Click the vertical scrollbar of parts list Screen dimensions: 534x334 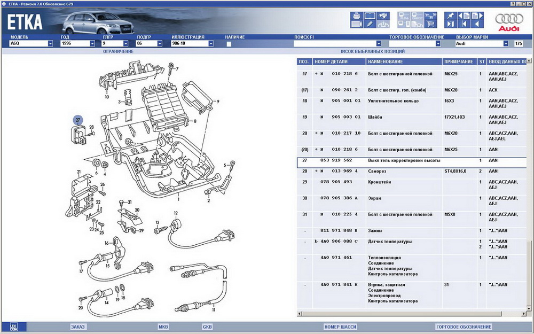529,186
